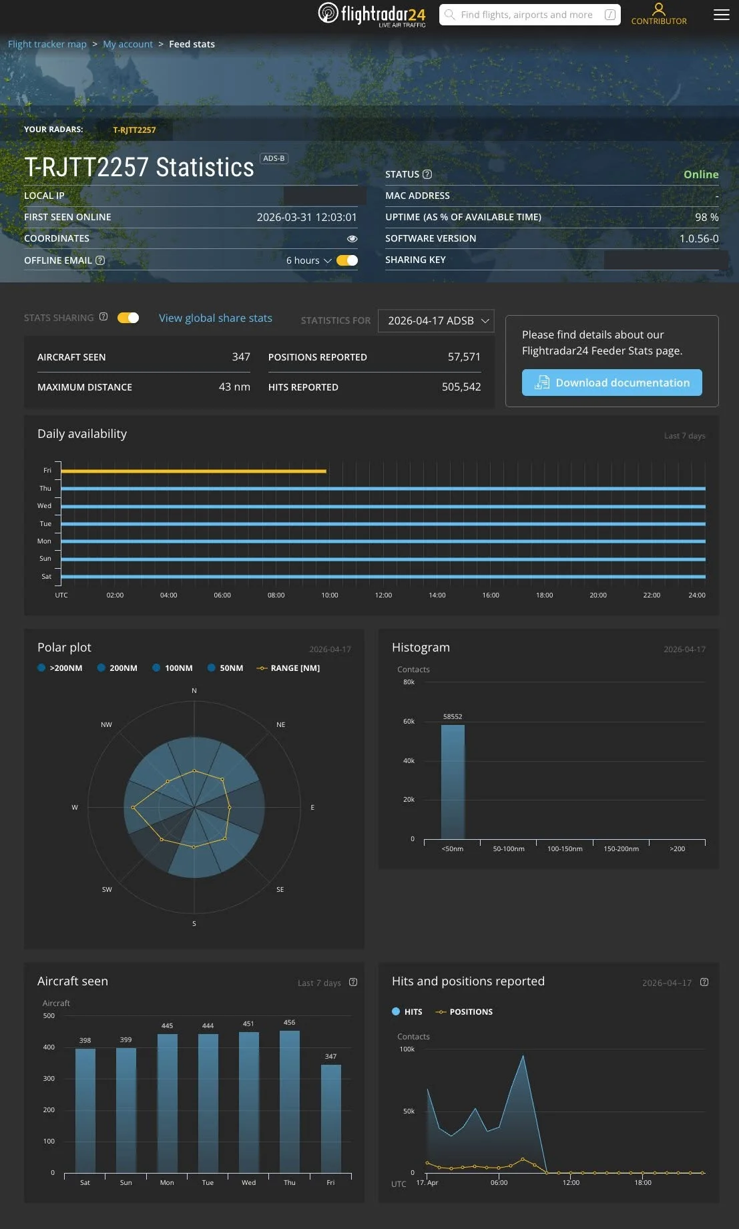Click hits reported value 505,542
739x1229 pixels.
point(461,387)
